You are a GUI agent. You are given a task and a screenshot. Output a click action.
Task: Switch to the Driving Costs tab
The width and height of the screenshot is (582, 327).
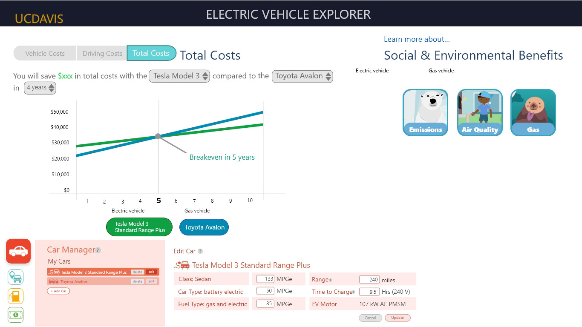[x=102, y=53]
